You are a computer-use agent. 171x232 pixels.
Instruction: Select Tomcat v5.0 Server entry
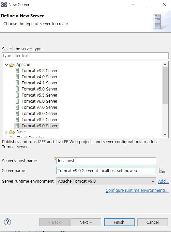pyautogui.click(x=40, y=89)
